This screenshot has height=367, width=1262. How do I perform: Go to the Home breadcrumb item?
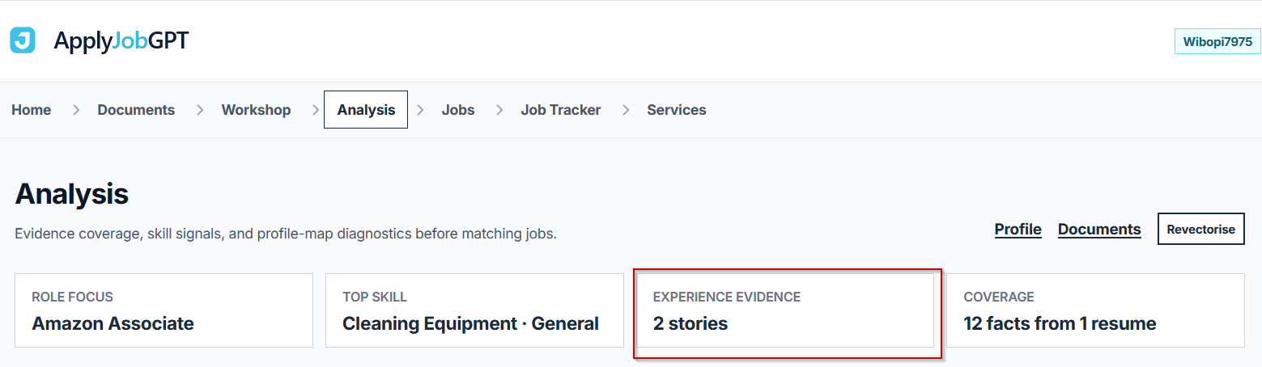pyautogui.click(x=32, y=110)
